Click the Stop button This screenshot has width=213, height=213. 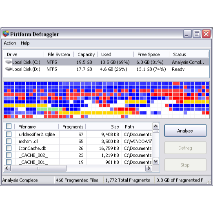[185, 165]
